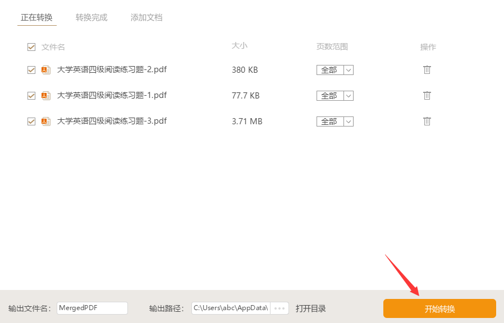Uncheck the 大学英语四级阅读练习题-3.pdf checkbox

click(x=31, y=121)
